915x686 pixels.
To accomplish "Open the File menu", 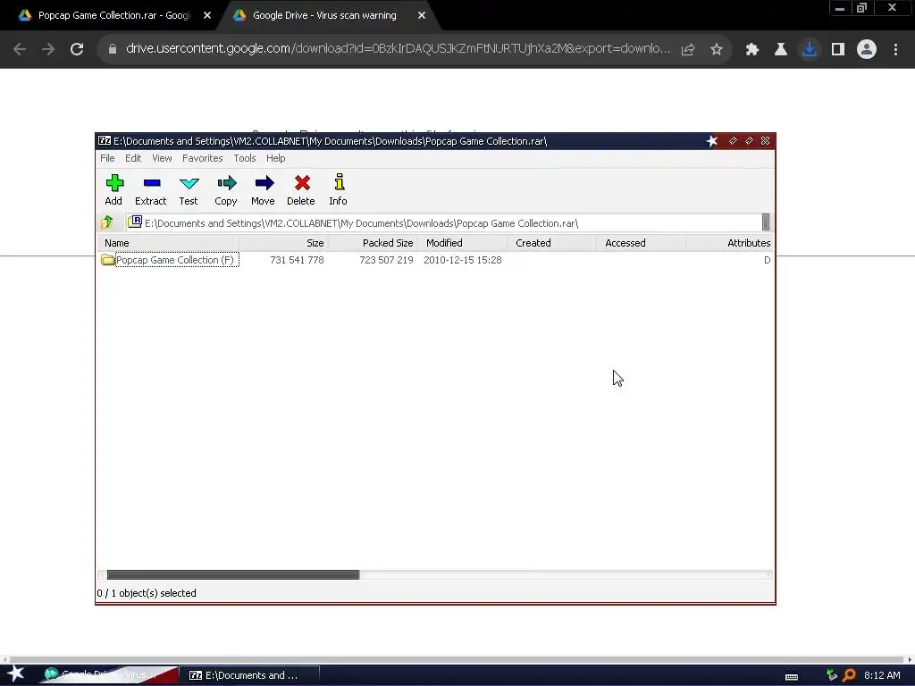I will pos(107,158).
